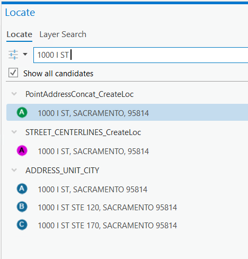Select ADDRESS_UNIT_CITY 1000 I ST result

[x=127, y=189]
